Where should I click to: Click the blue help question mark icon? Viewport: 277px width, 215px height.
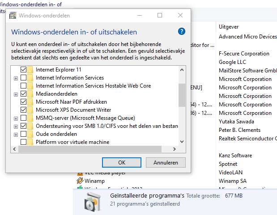(x=182, y=31)
